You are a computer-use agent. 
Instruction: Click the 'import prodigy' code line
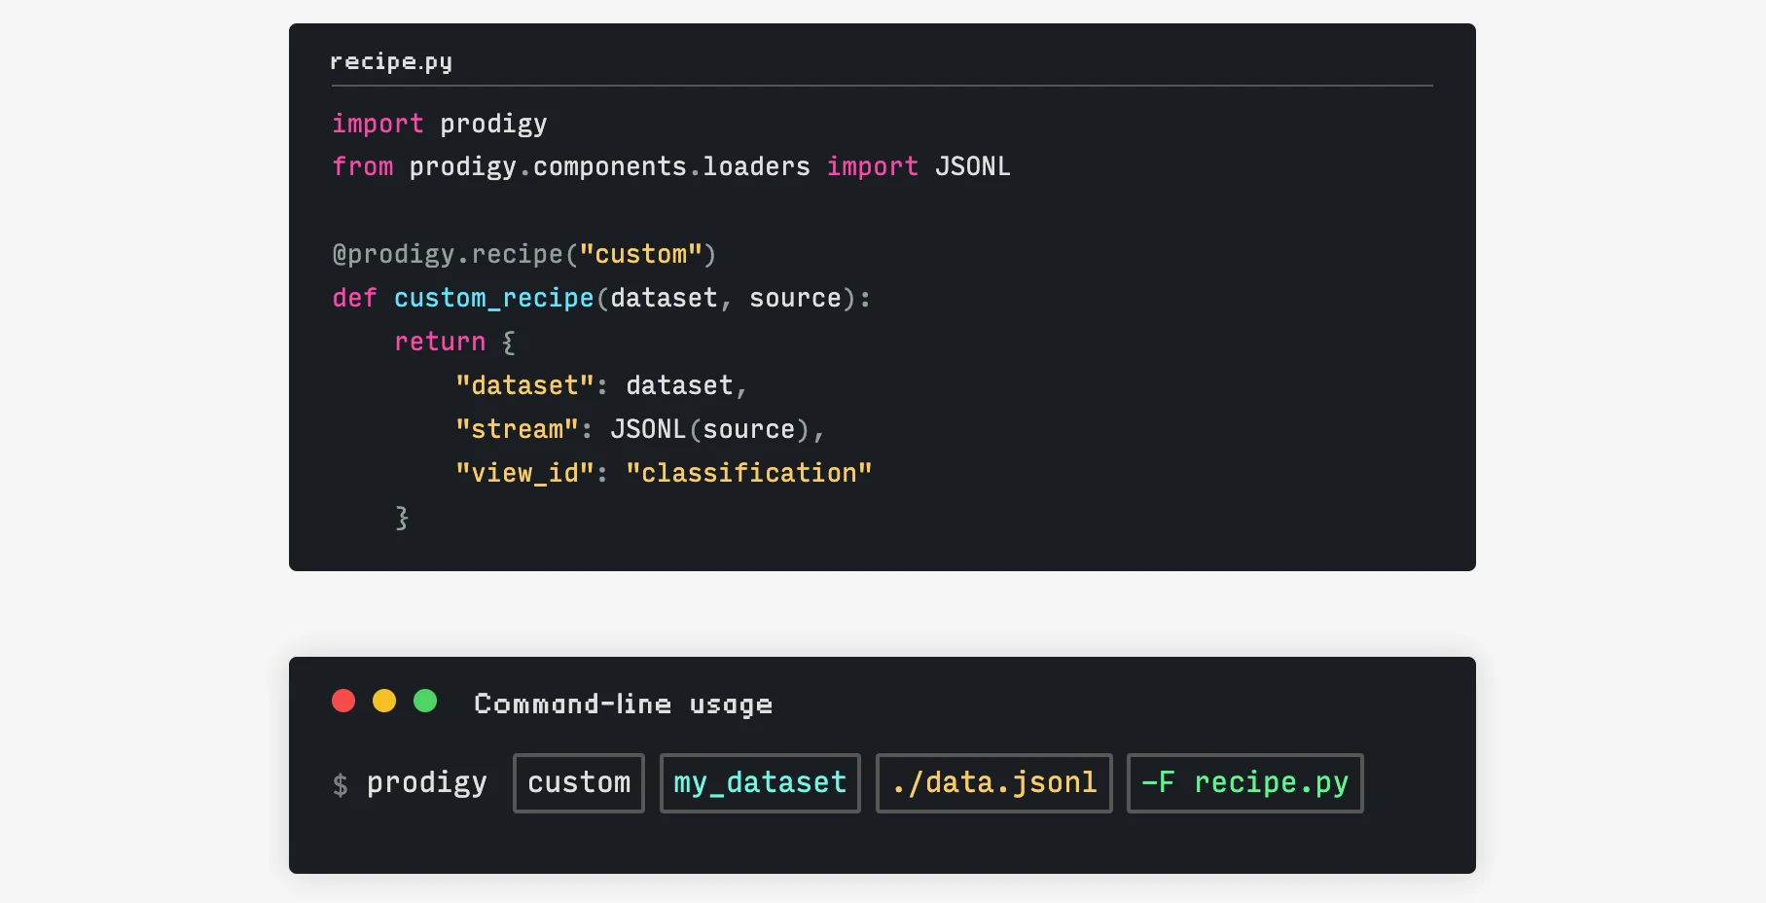point(440,124)
